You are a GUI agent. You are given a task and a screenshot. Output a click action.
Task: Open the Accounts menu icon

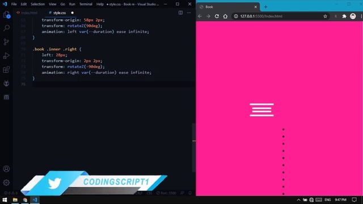point(6,169)
